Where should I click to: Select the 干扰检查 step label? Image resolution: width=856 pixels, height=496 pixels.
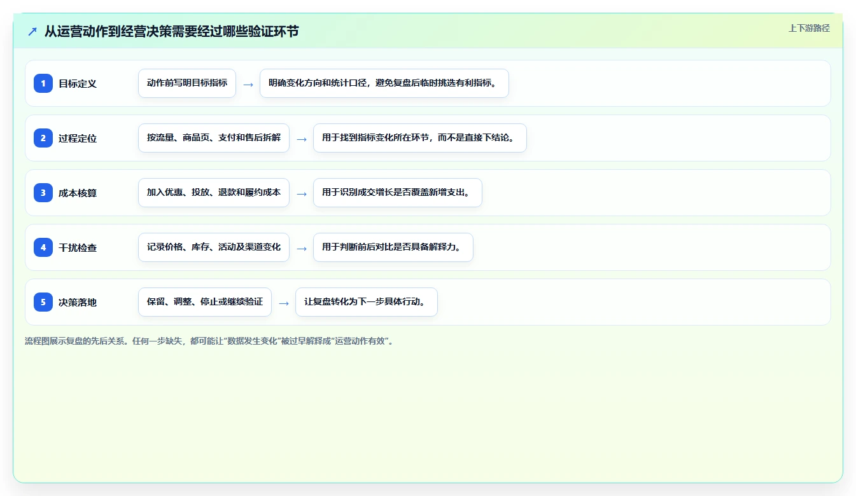[x=78, y=247]
